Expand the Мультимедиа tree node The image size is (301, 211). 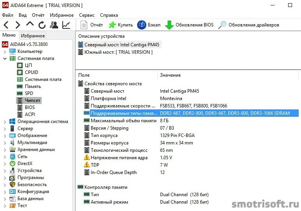[x=5, y=142]
